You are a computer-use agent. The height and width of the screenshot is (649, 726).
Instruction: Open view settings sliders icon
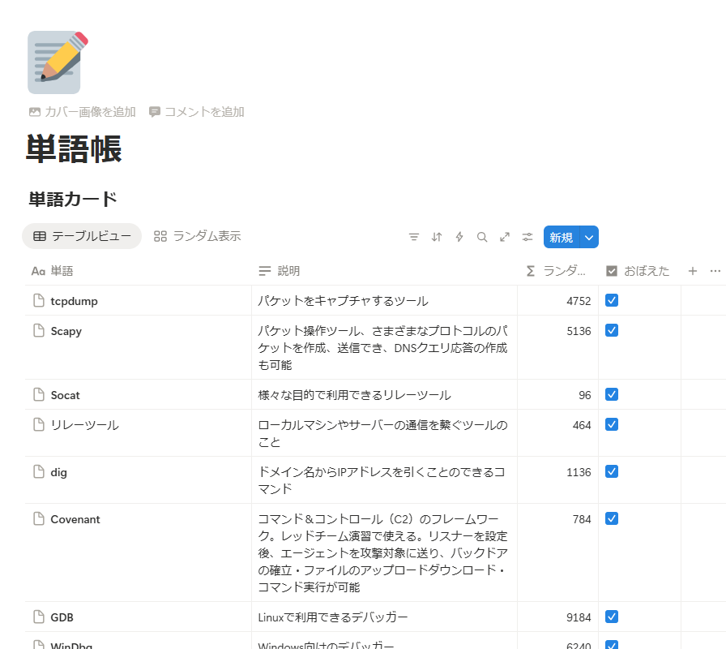(x=527, y=237)
